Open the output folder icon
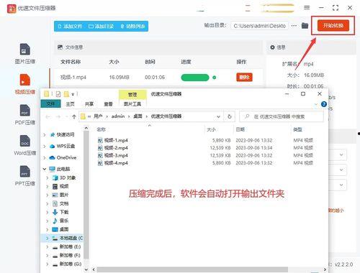360x273 pixels. coord(305,25)
